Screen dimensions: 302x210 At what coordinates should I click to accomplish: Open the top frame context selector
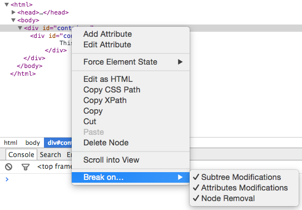click(55, 167)
